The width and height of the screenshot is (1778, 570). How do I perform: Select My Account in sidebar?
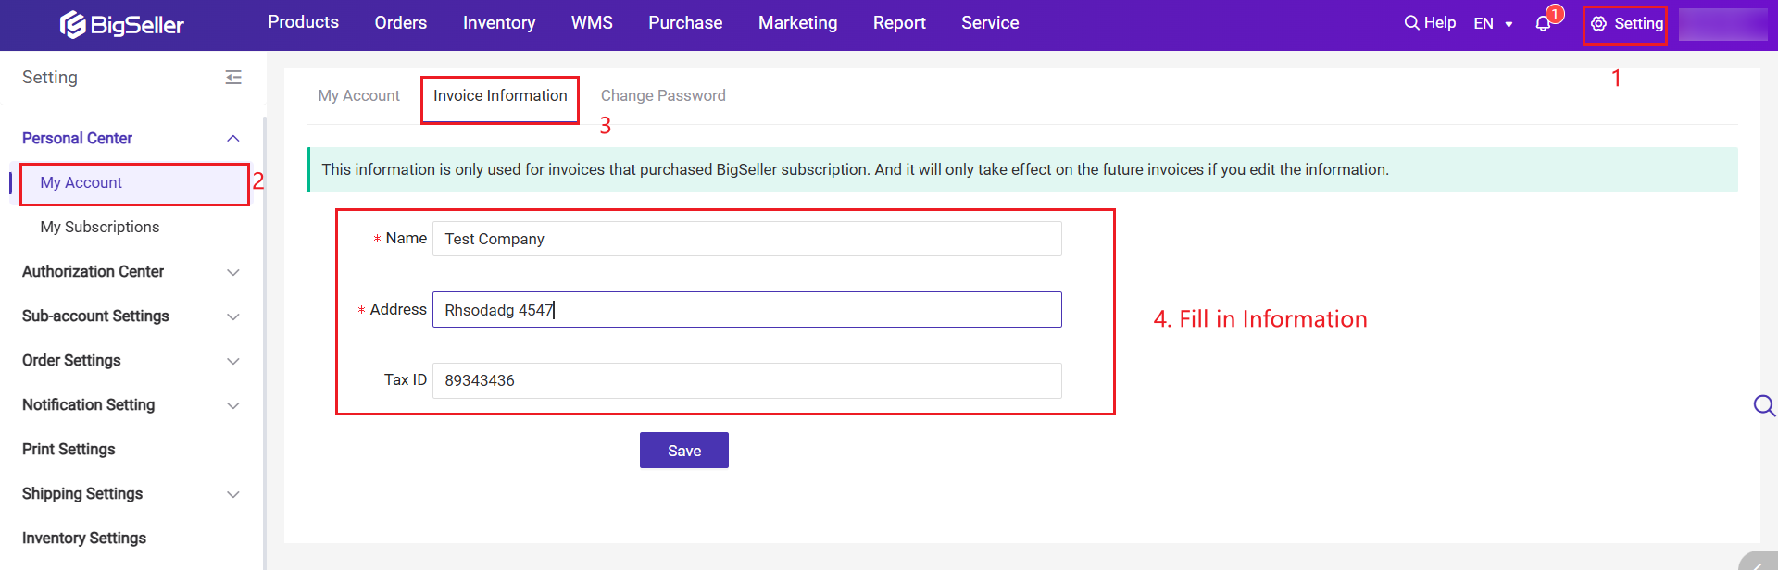pos(133,183)
